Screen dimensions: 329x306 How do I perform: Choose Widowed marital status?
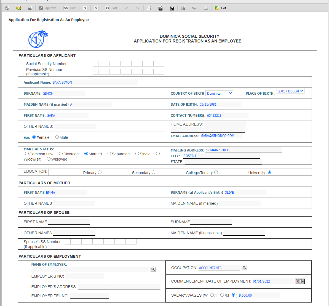49,159
